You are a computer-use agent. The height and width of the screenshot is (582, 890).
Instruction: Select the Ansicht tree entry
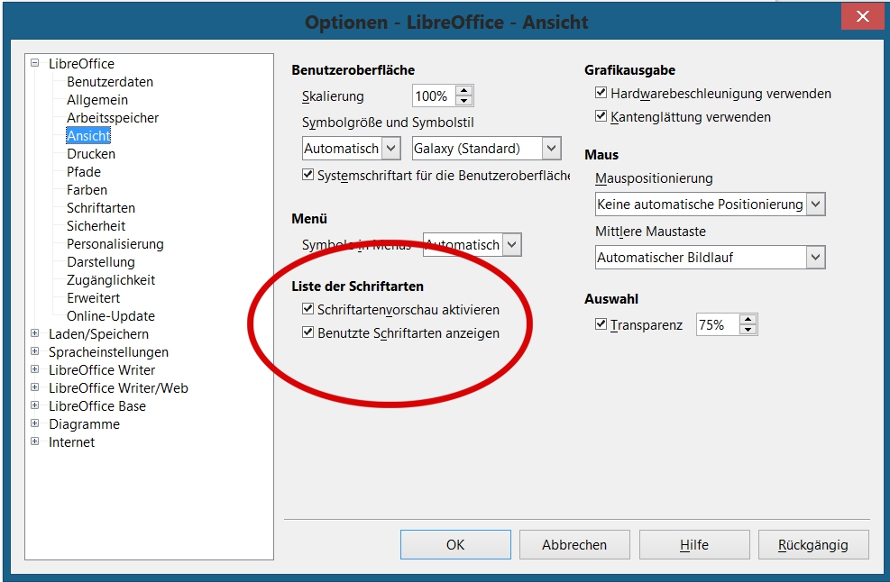(88, 135)
